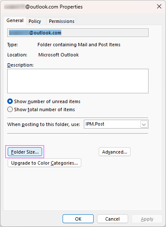The width and height of the screenshot is (166, 227).
Task: Click the 'Folder containing Mail and Post Items' text
Action: [x=79, y=45]
